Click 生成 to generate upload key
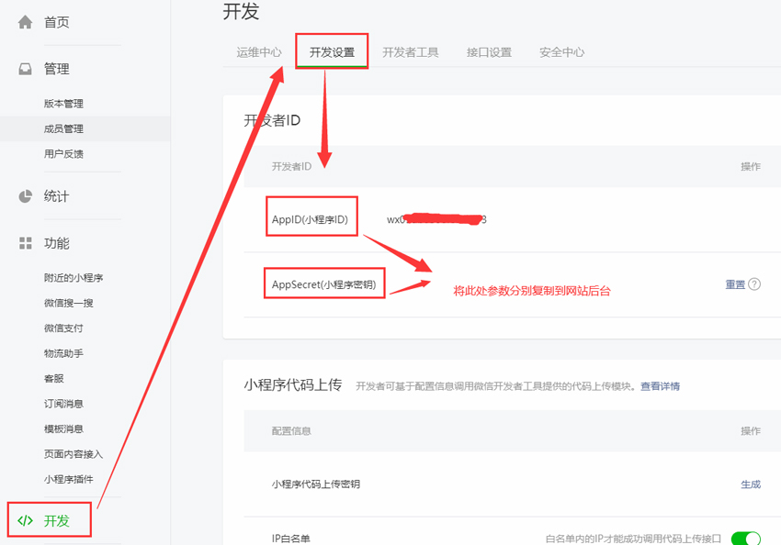This screenshot has height=545, width=781. 751,484
